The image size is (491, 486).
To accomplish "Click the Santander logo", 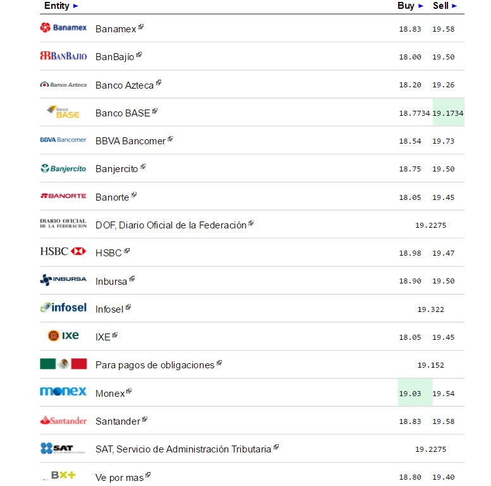I will pyautogui.click(x=63, y=420).
